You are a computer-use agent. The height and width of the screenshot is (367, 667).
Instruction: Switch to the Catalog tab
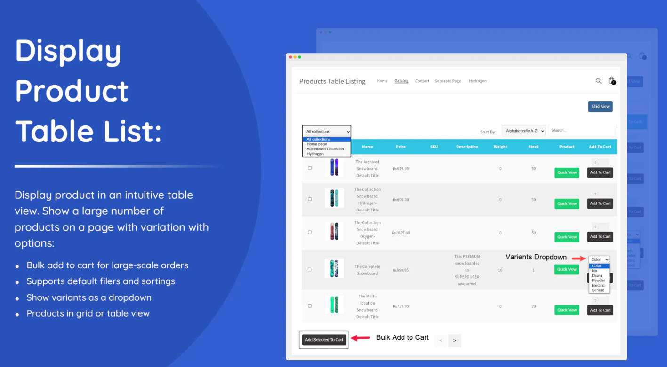pos(401,81)
